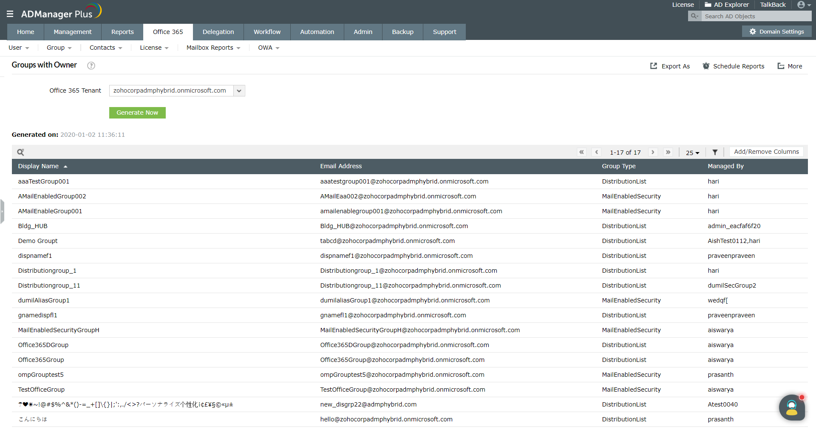Open the hamburger navigation menu

[9, 13]
